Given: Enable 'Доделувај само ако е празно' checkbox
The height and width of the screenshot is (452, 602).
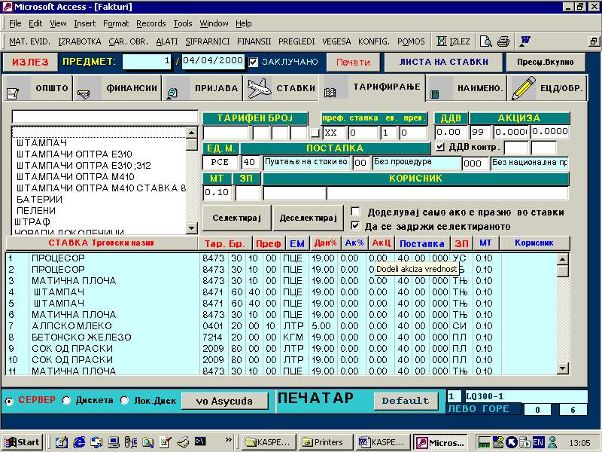Looking at the screenshot, I should (x=355, y=212).
